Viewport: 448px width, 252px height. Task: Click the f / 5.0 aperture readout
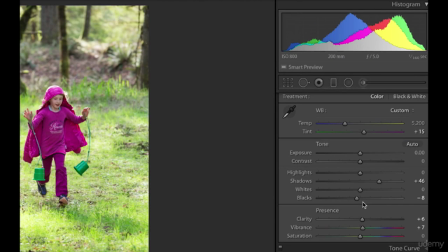372,57
